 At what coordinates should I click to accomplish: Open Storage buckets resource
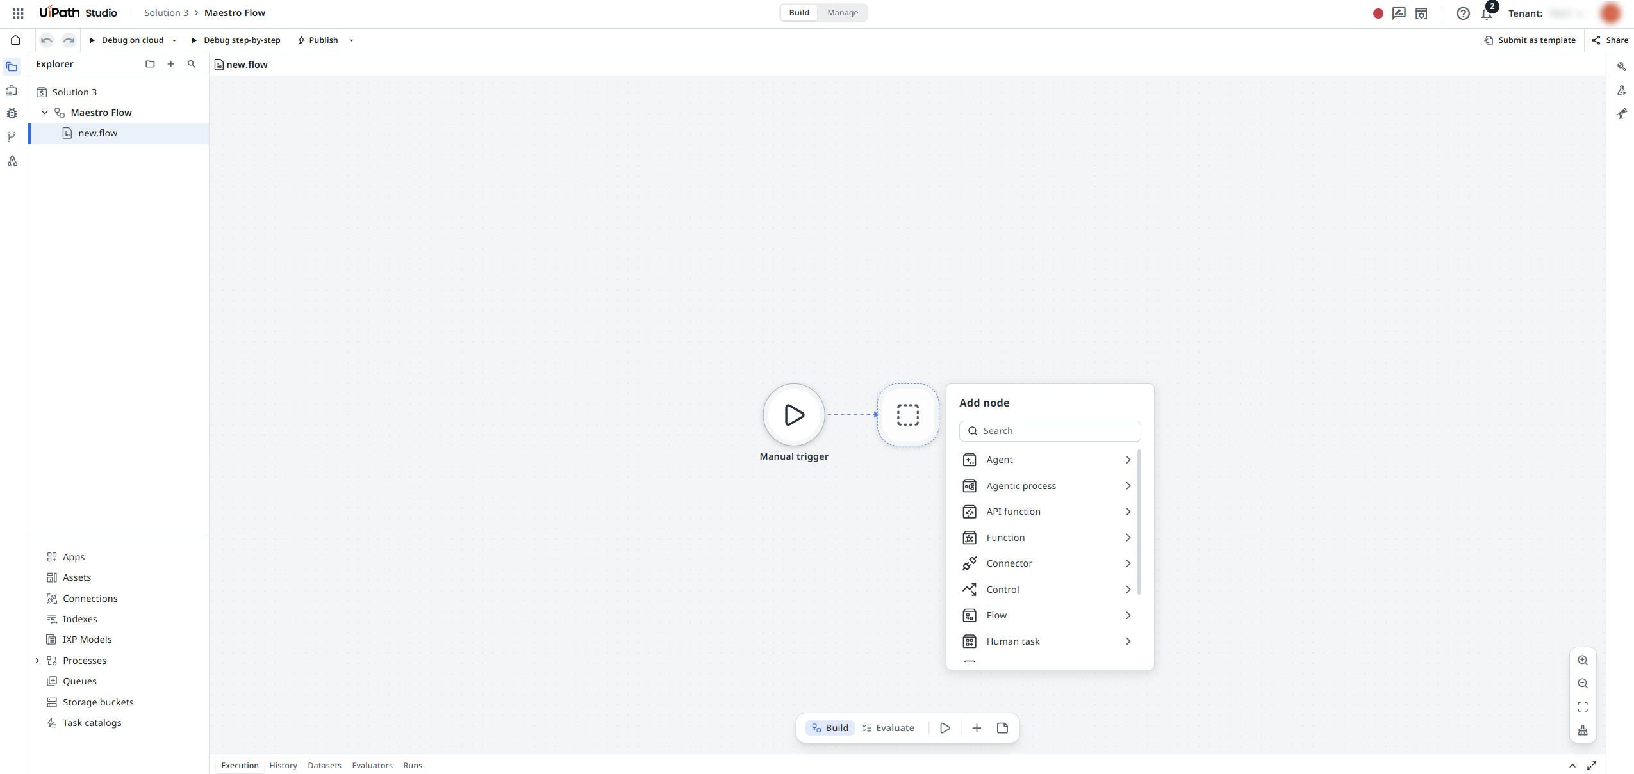(90, 702)
